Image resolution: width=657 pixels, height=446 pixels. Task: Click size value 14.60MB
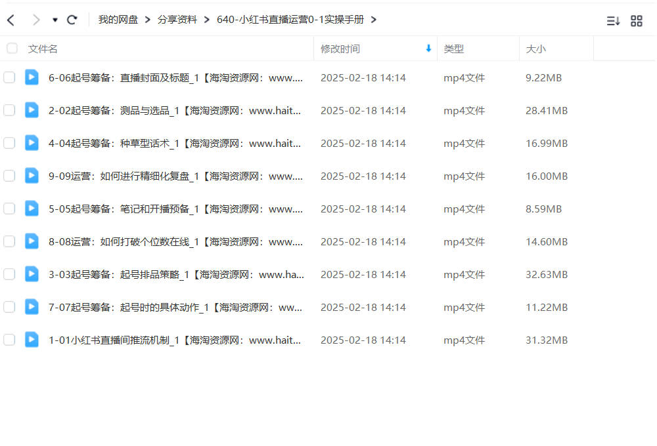547,242
